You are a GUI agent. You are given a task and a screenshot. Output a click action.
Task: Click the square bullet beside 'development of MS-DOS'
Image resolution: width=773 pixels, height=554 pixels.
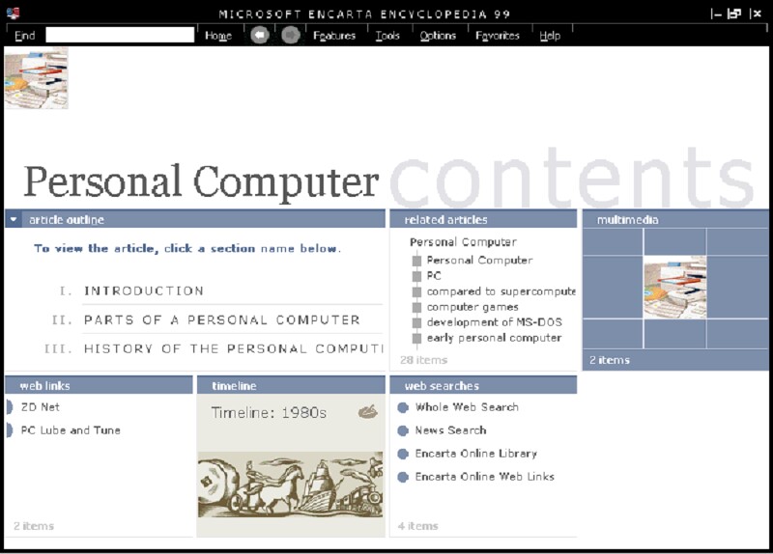417,323
